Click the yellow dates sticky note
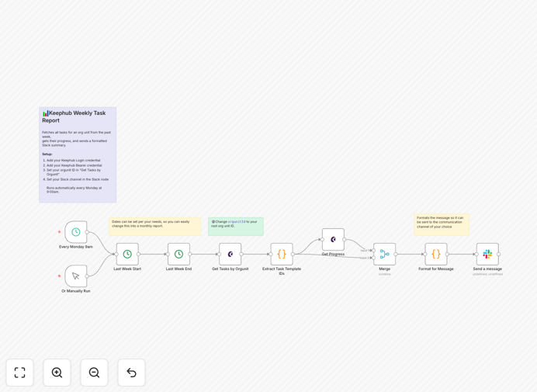Viewport: 537px width, 392px height. click(154, 227)
